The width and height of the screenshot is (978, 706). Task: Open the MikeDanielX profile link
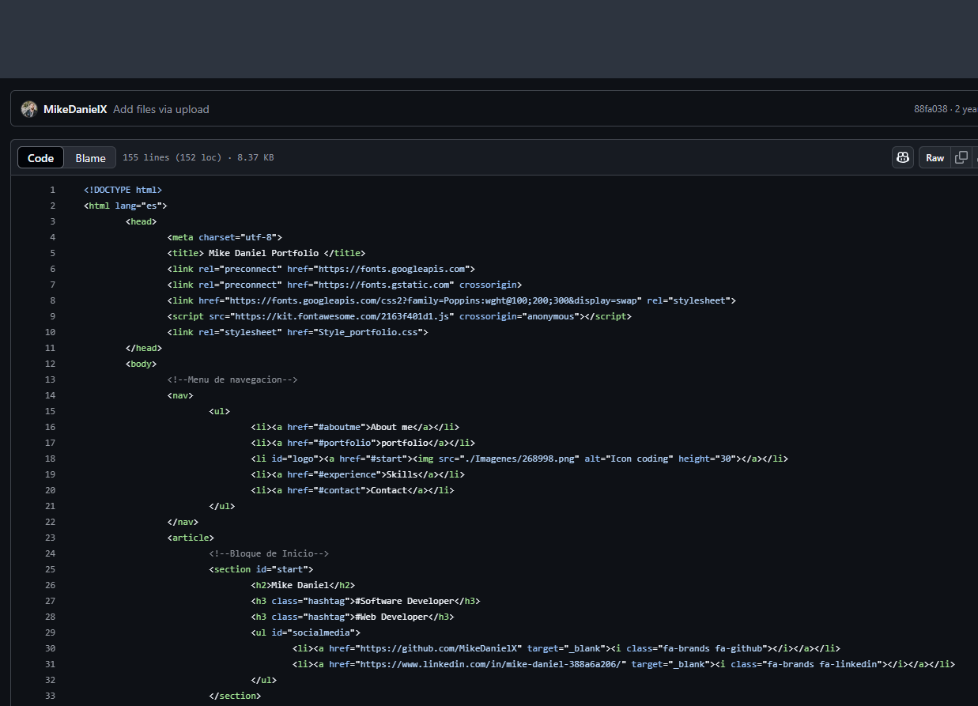(x=75, y=109)
